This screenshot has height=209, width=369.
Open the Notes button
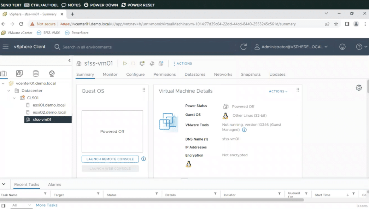coord(71,5)
